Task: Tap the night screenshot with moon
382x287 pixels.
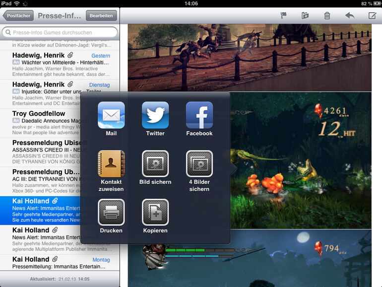Action: [x=250, y=258]
